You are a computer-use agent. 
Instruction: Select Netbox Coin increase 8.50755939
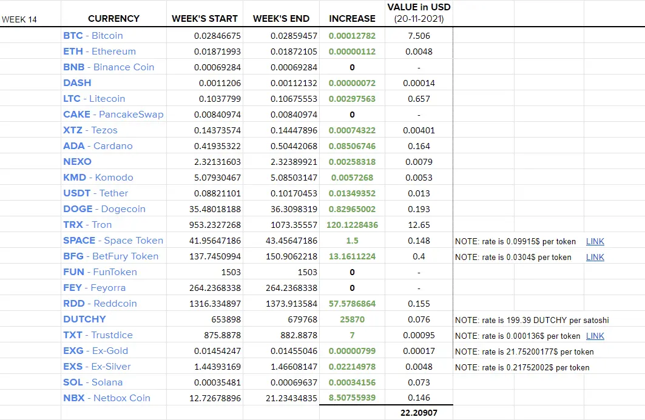point(352,398)
